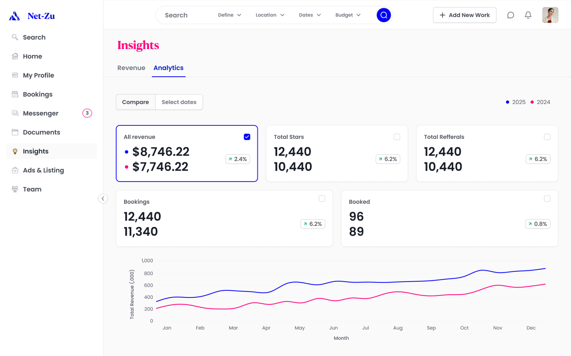Click the Add New Work button
The height and width of the screenshot is (356, 571).
coord(464,15)
